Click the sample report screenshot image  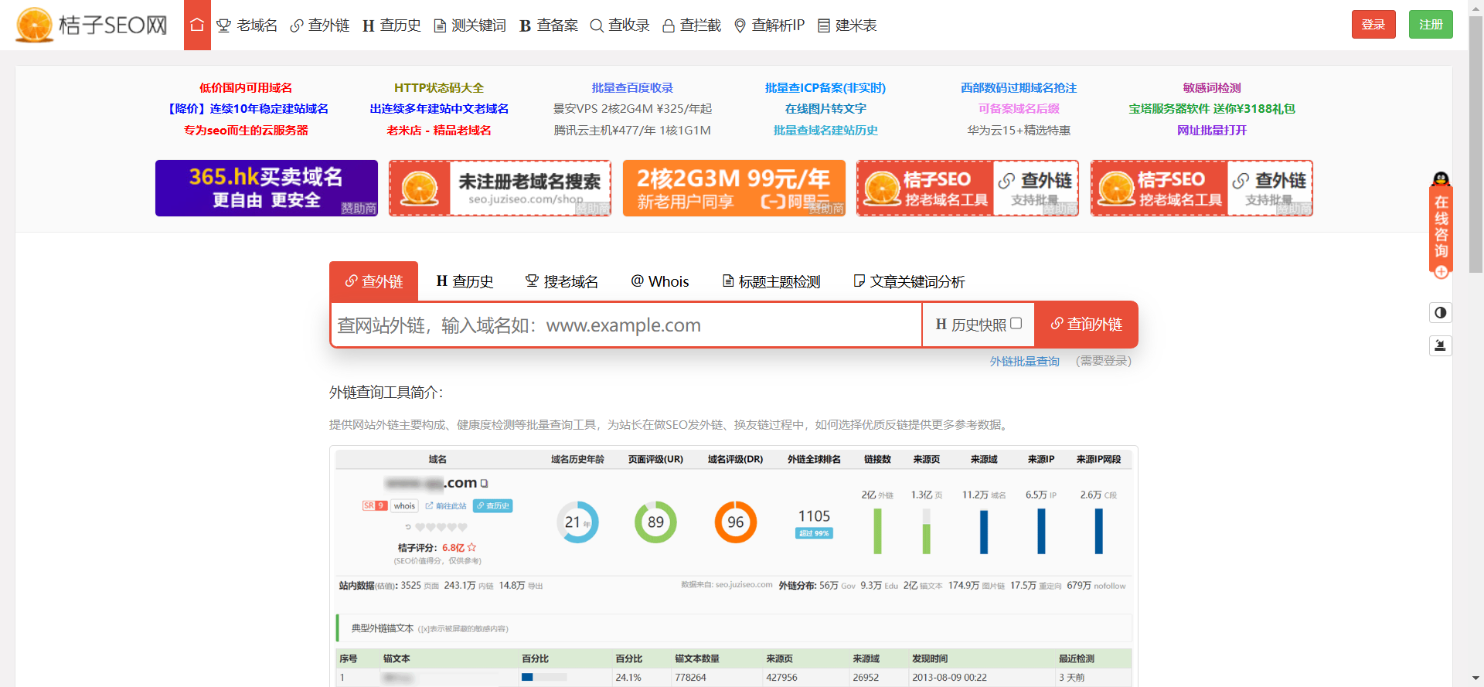coord(733,566)
